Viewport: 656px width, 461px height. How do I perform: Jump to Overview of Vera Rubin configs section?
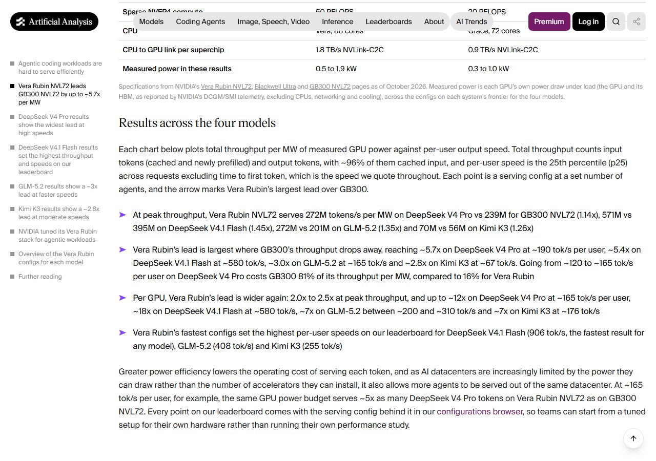pyautogui.click(x=56, y=258)
